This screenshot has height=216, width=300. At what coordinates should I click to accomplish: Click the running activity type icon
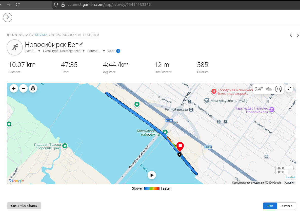click(x=15, y=47)
